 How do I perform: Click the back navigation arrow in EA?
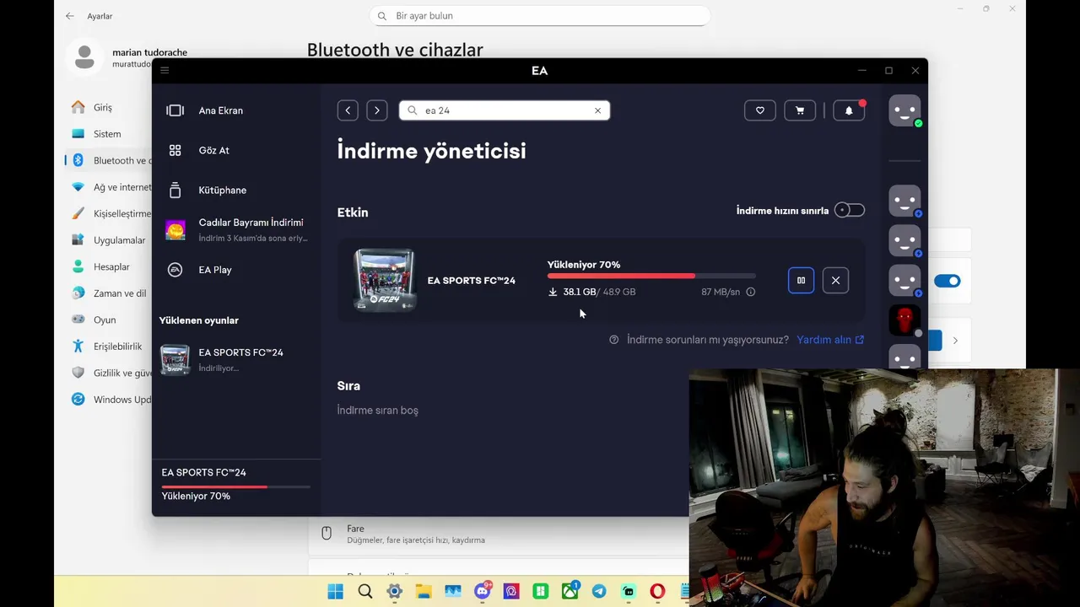[x=348, y=110]
